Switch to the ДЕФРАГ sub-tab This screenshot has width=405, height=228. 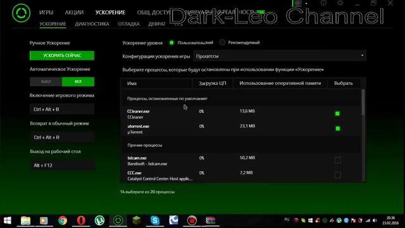click(157, 24)
